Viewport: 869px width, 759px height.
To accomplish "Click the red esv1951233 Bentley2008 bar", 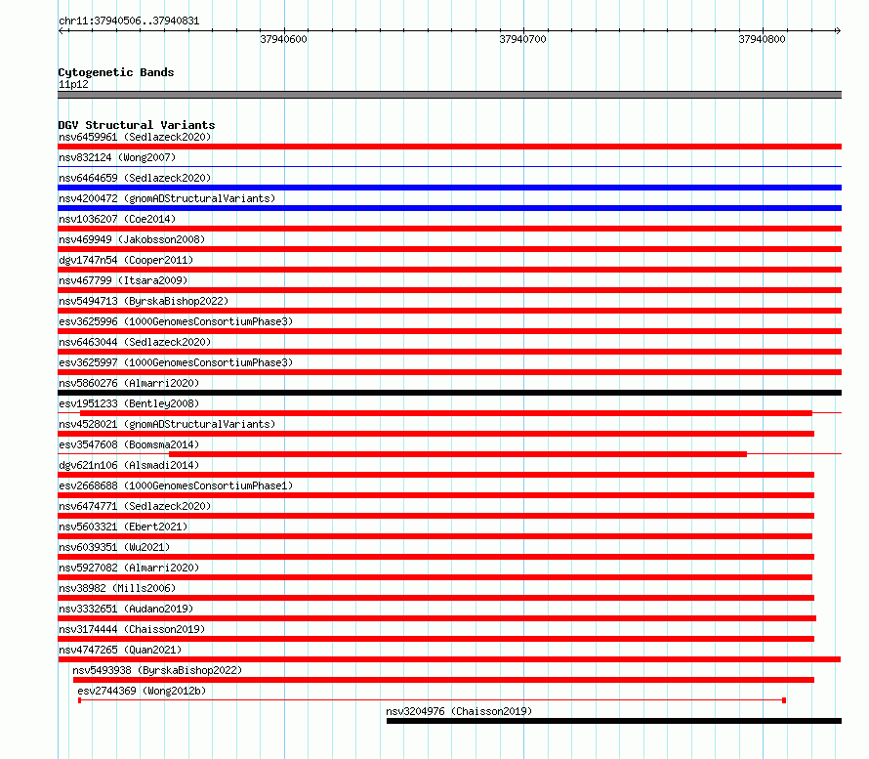I will pyautogui.click(x=446, y=413).
